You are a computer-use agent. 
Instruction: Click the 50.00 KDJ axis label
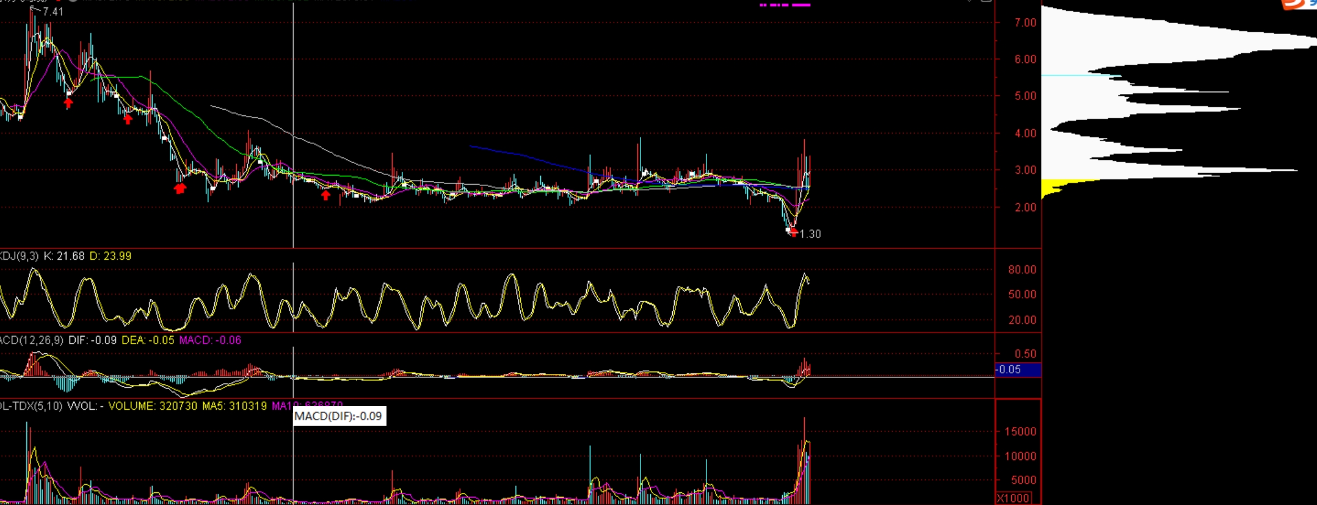coord(1022,295)
